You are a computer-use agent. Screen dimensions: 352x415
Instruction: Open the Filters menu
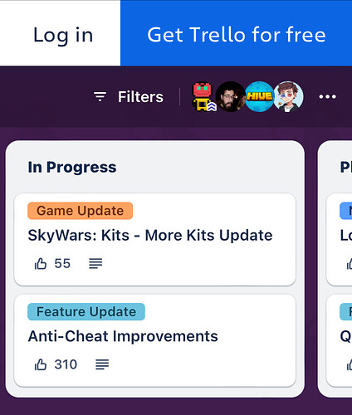pos(129,96)
